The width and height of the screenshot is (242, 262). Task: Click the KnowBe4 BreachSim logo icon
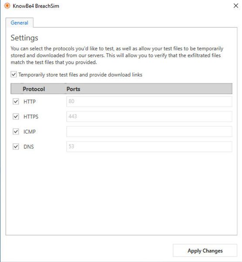click(7, 6)
